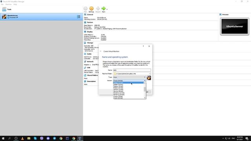Open the Windows Start menu
This screenshot has width=251, height=141.
(3, 138)
